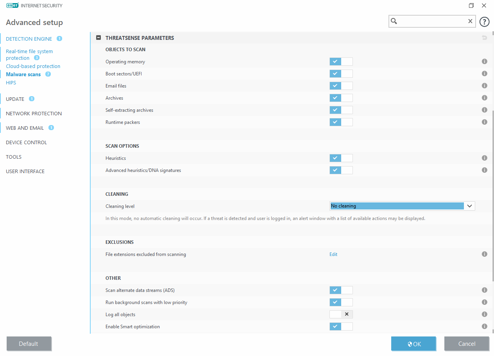Click the info icon for Operating memory

point(484,61)
